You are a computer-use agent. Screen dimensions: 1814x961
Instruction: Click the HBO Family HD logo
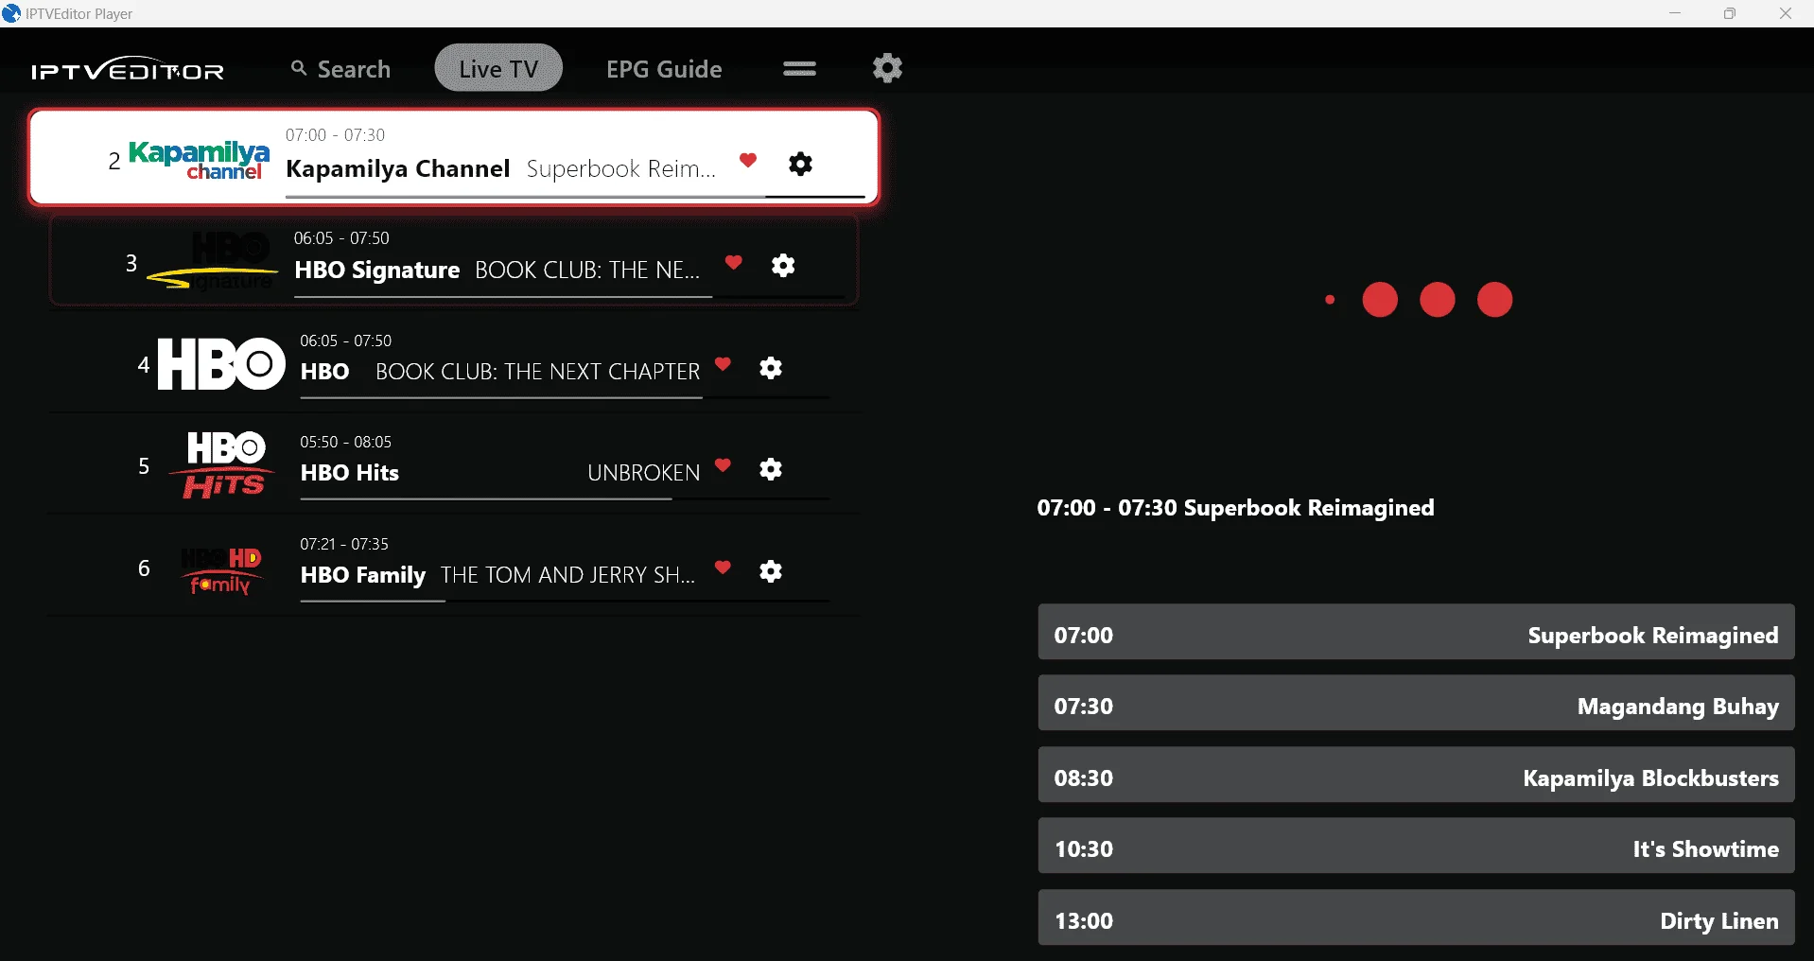tap(221, 569)
